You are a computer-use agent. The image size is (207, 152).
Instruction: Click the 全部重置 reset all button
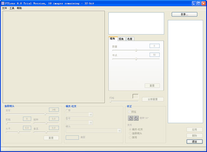coord(153,99)
